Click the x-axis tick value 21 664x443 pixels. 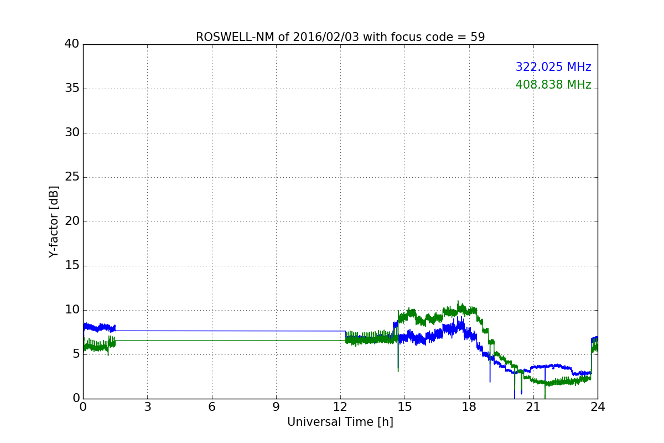[x=533, y=407]
